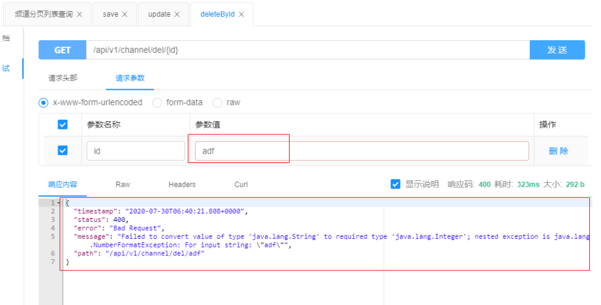Click the parameter value field containing adf
Image resolution: width=601 pixels, height=305 pixels.
[x=362, y=151]
